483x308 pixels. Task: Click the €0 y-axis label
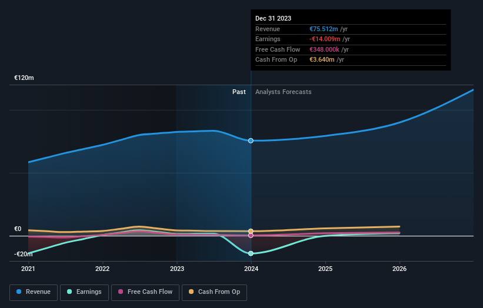[x=18, y=229]
